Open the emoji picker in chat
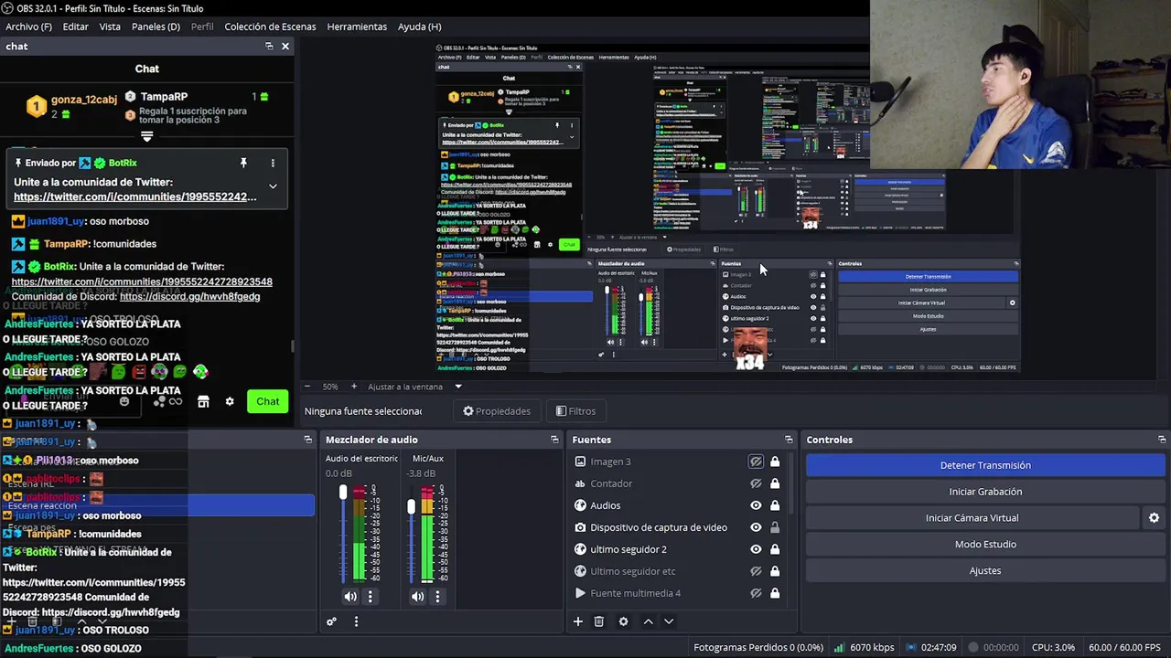Image resolution: width=1171 pixels, height=658 pixels. 124,401
